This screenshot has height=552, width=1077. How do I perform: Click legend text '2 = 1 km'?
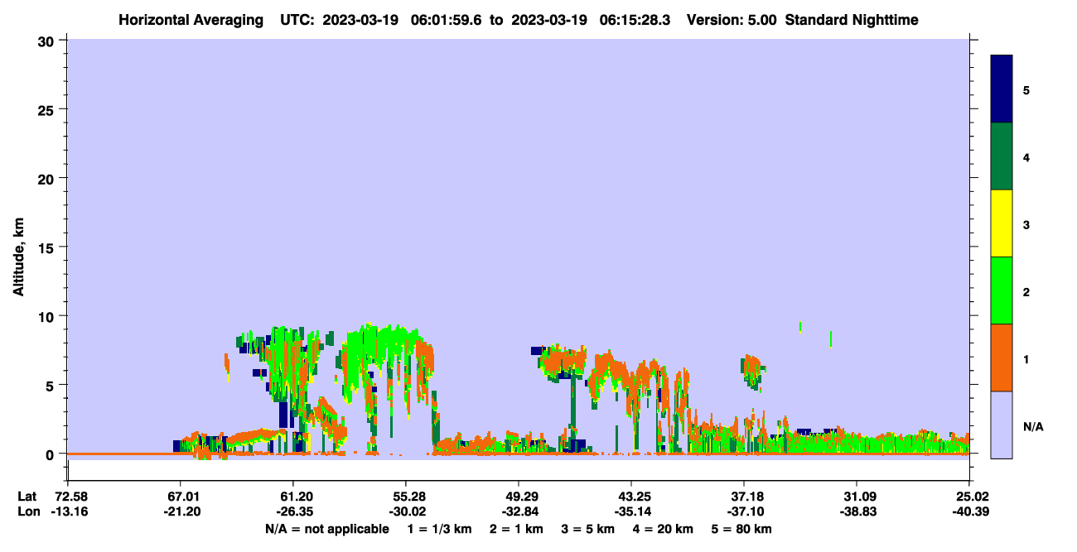517,529
